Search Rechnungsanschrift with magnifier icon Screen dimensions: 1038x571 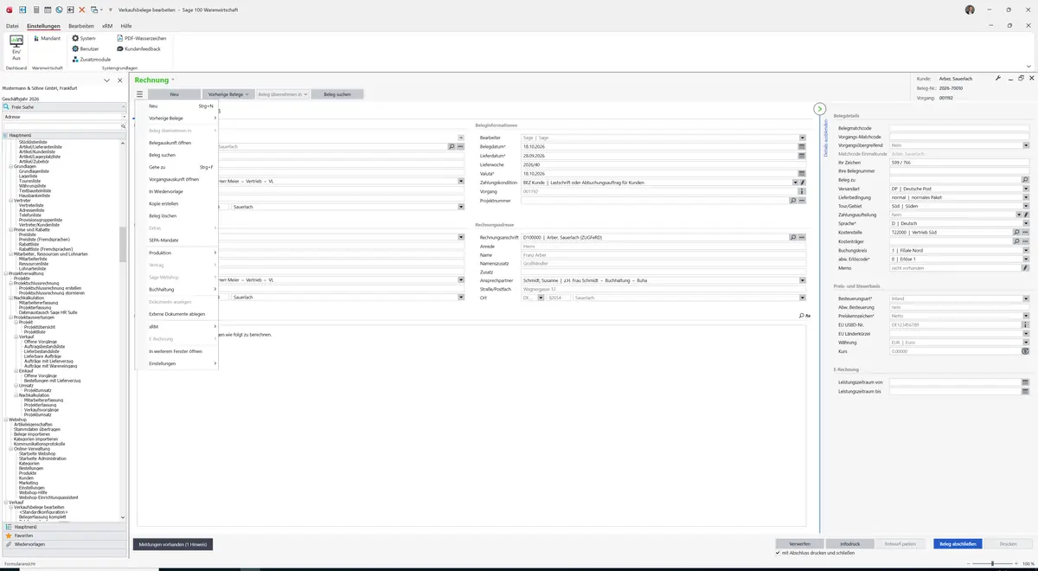coord(793,237)
